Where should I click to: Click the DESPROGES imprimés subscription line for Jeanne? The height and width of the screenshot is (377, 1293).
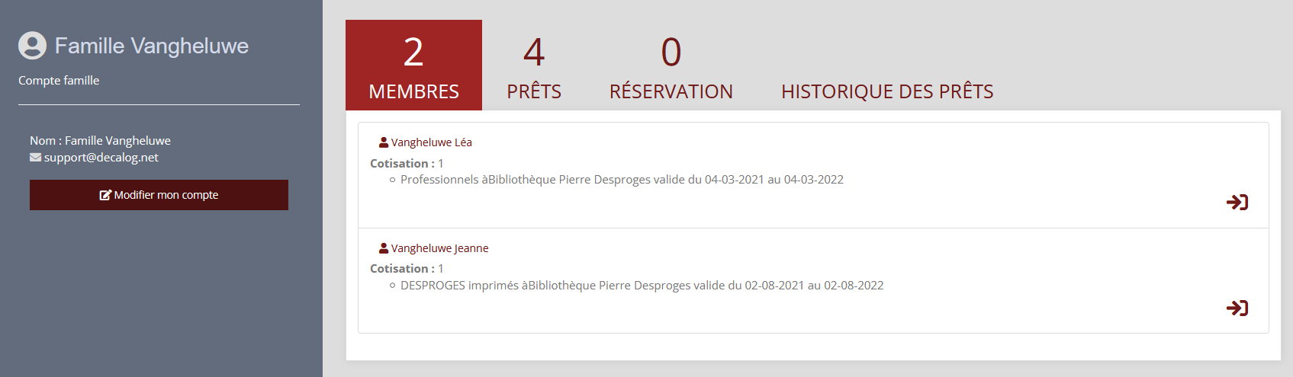point(642,286)
